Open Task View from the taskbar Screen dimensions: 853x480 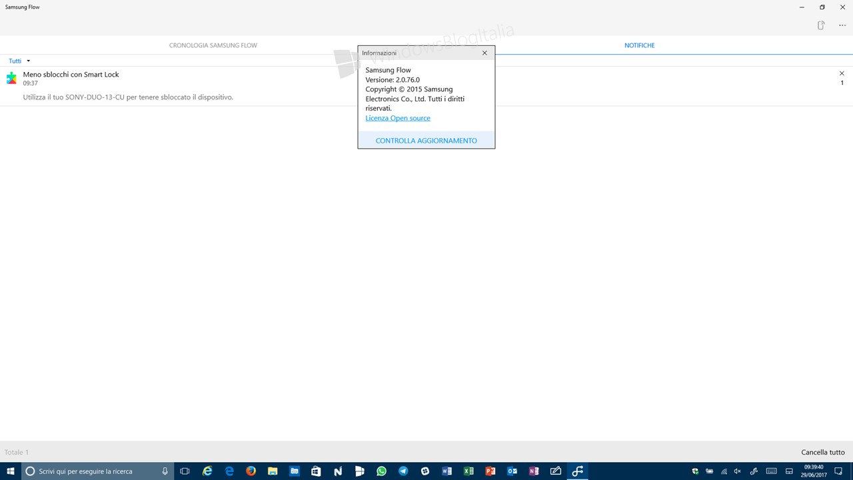click(x=185, y=471)
